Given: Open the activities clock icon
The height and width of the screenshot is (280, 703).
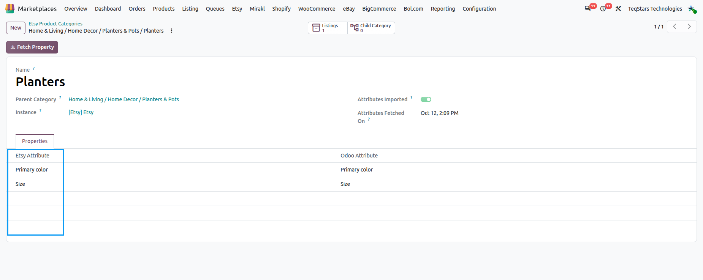Looking at the screenshot, I should click(x=603, y=8).
